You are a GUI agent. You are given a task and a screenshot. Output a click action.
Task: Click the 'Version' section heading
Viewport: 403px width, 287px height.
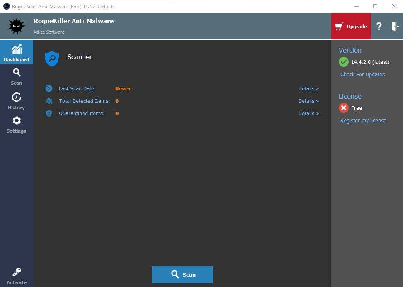coord(350,50)
